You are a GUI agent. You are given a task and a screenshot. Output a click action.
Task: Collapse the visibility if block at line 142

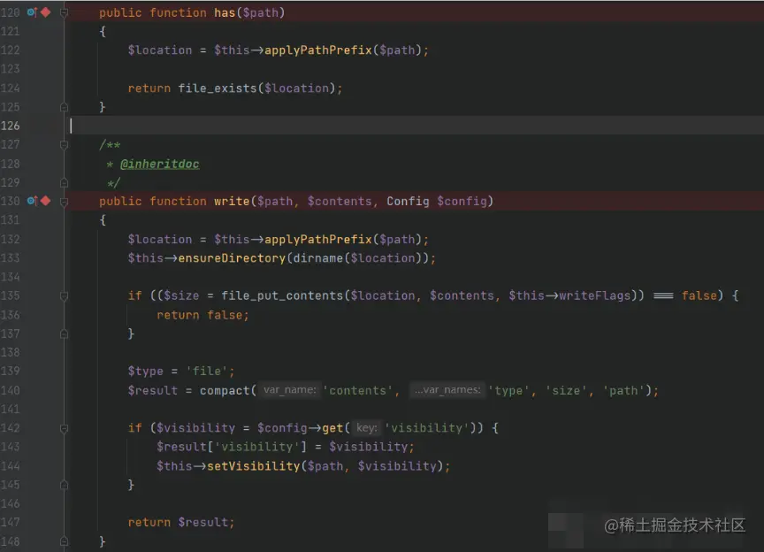[64, 429]
